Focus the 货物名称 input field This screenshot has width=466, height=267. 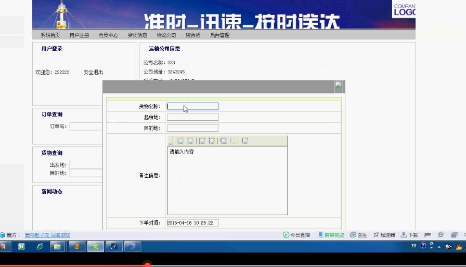(192, 106)
